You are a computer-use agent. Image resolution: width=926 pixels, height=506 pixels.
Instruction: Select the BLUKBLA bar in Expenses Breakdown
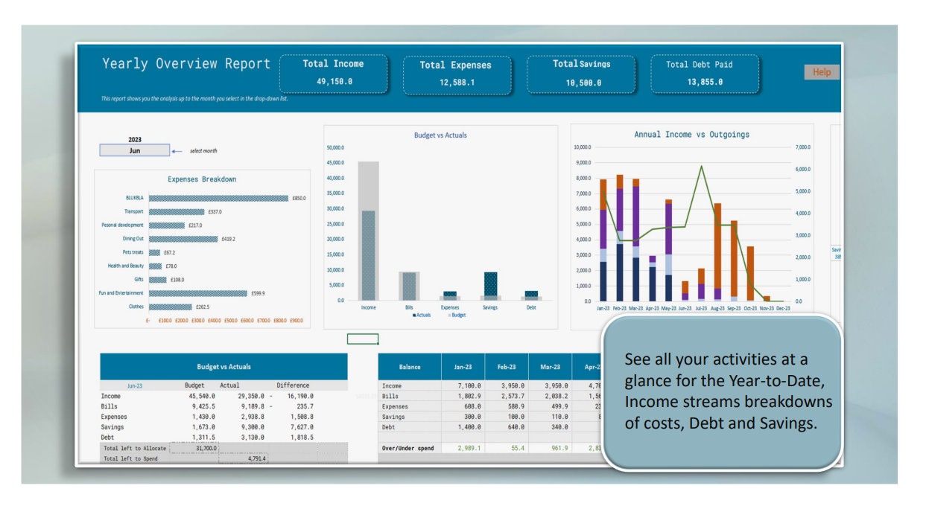[x=220, y=198]
